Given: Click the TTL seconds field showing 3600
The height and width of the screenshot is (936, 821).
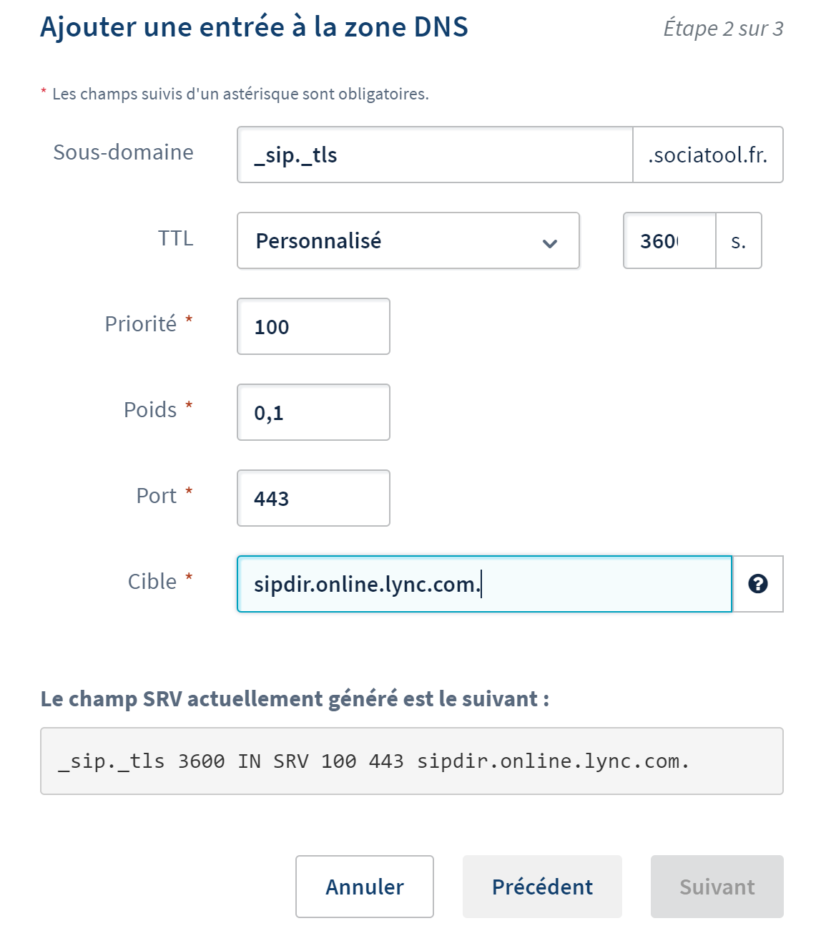Looking at the screenshot, I should pos(669,240).
